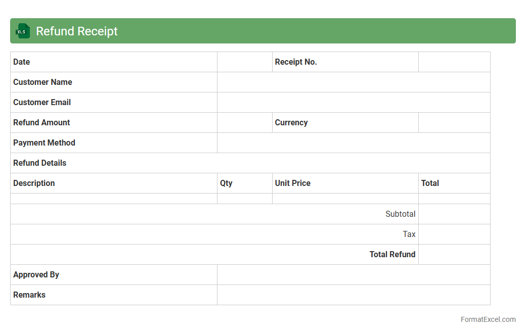Viewport: 526px width, 334px height.
Task: Click the Qty column header
Action: click(x=226, y=183)
